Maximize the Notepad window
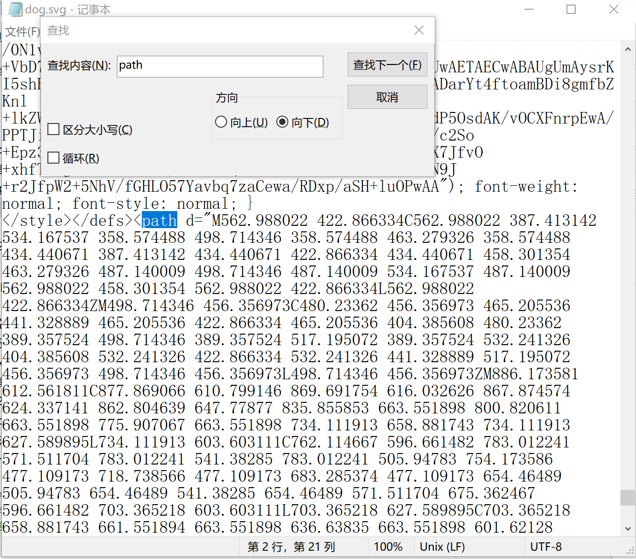 [571, 9]
